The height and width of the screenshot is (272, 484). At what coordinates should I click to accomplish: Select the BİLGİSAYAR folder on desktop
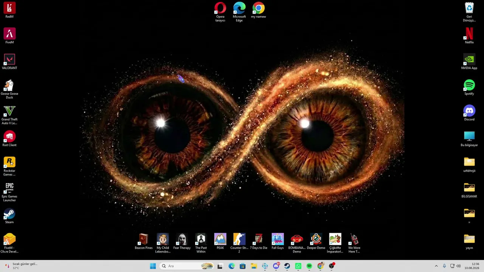click(469, 190)
